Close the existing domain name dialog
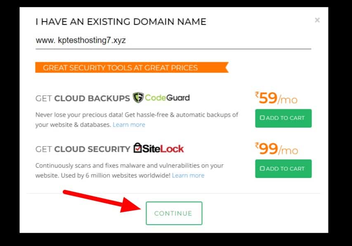This screenshot has width=352, height=246. point(317,20)
